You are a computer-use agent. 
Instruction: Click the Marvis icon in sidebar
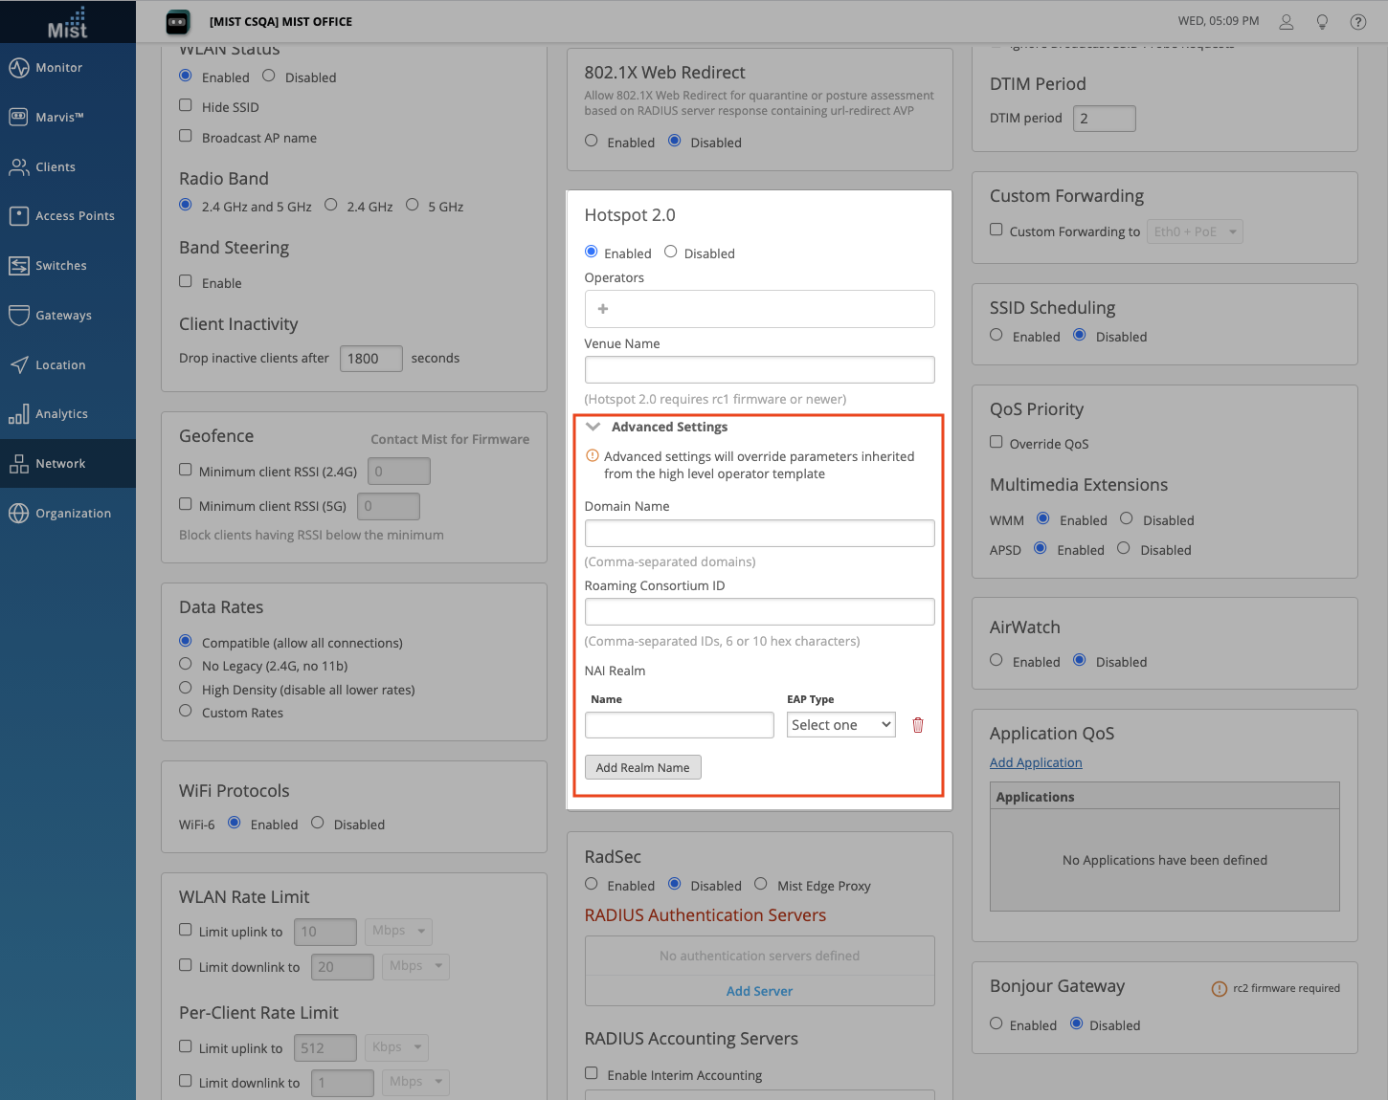(x=18, y=117)
